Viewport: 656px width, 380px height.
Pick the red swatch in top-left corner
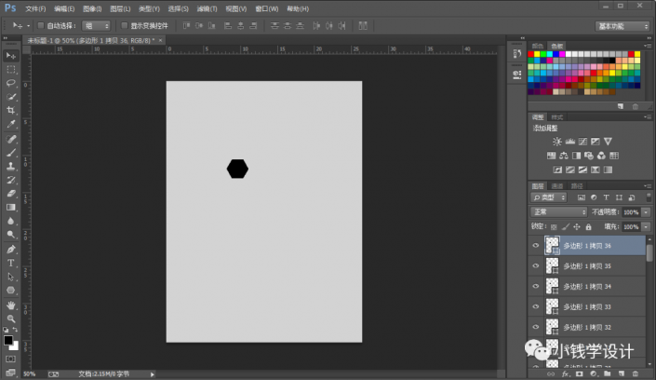point(531,55)
